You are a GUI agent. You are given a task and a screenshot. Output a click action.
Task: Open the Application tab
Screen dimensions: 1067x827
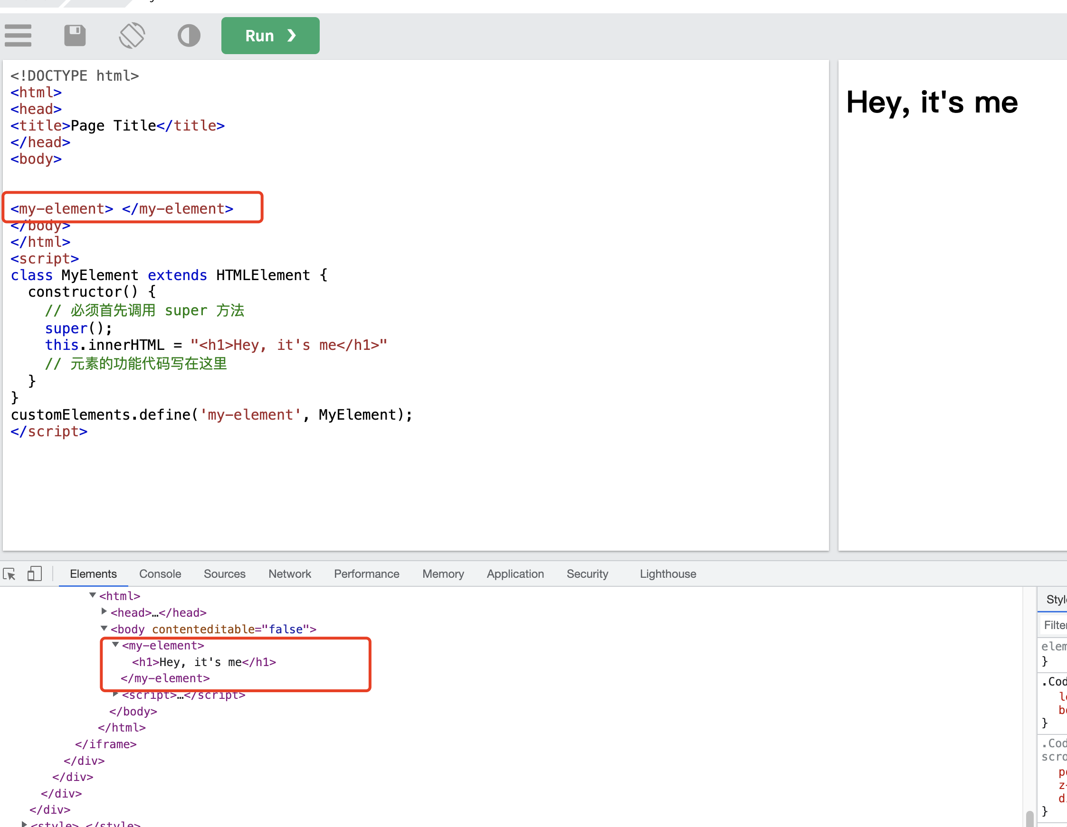point(515,573)
